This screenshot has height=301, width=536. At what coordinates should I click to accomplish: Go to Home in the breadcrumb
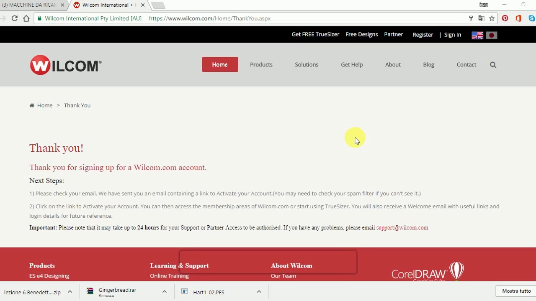pyautogui.click(x=45, y=105)
